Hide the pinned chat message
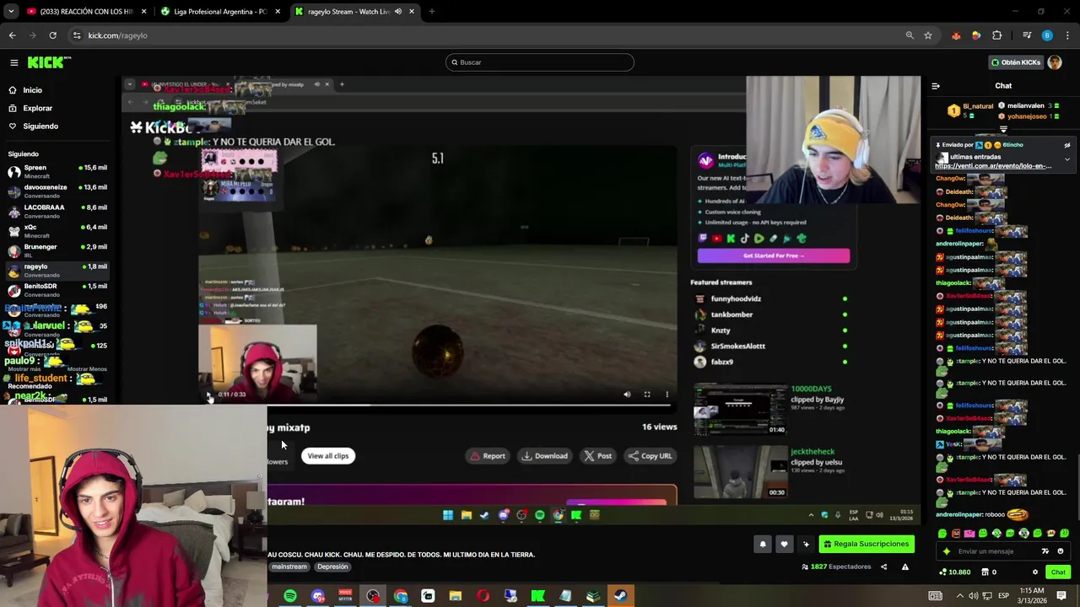The image size is (1080, 607). click(x=1067, y=145)
